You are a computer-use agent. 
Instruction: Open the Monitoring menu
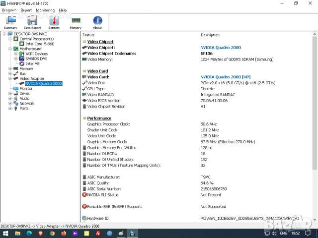click(x=45, y=10)
